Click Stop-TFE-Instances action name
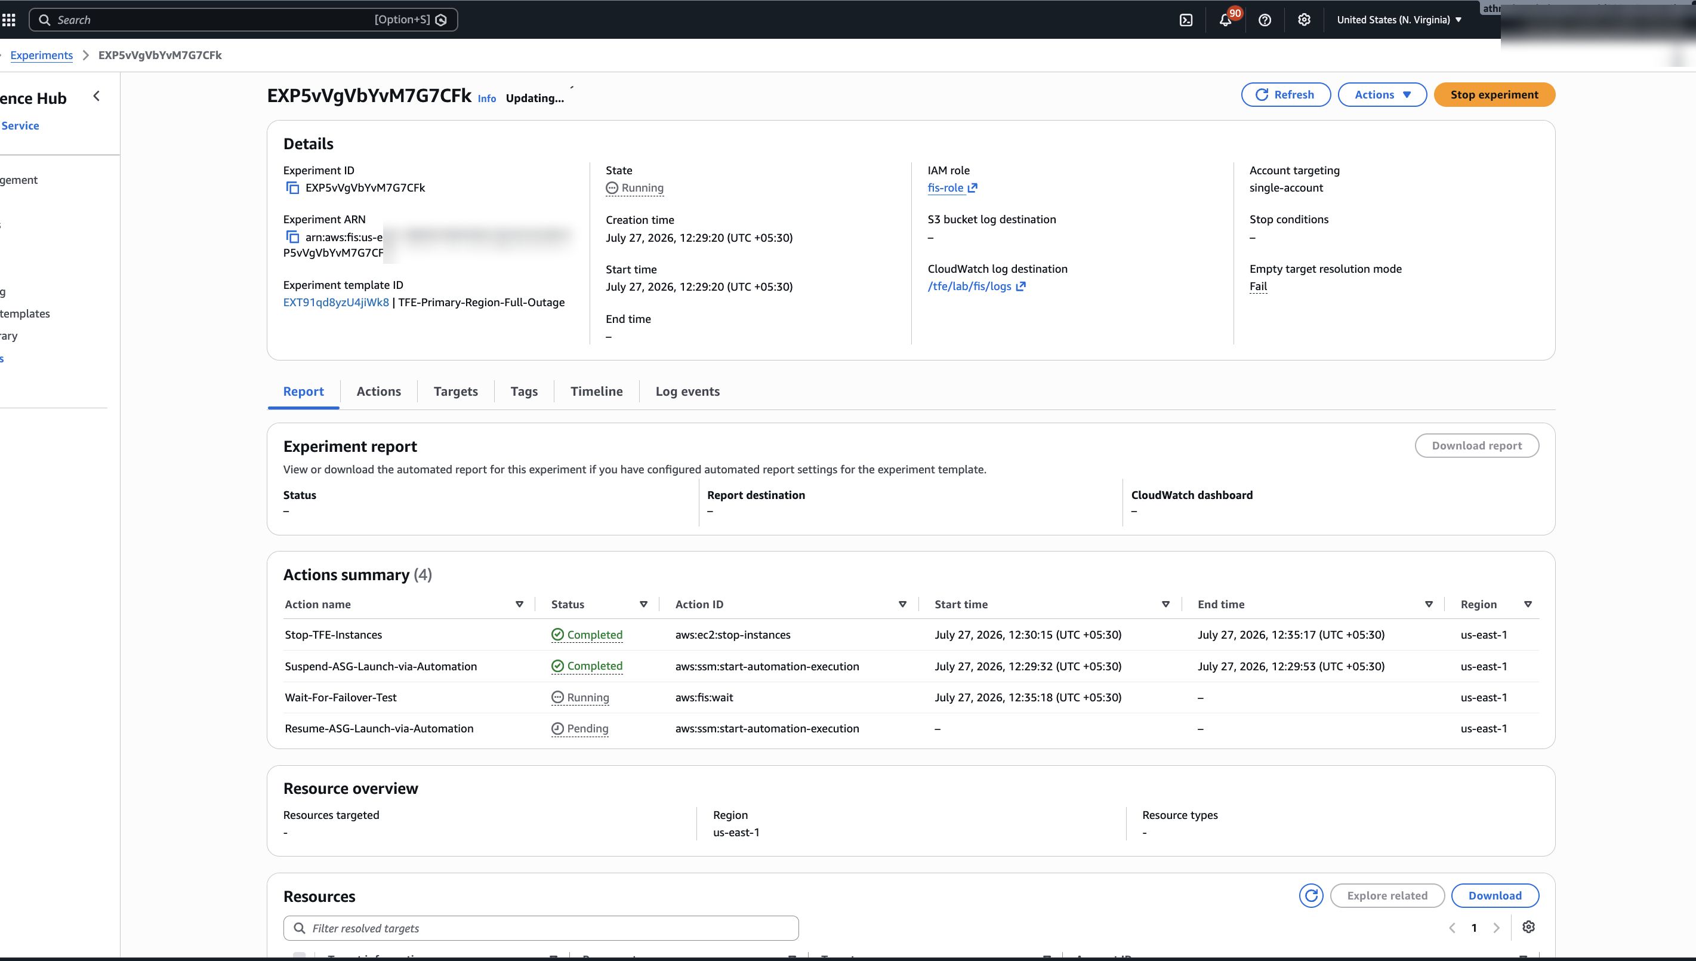The width and height of the screenshot is (1696, 961). 333,635
